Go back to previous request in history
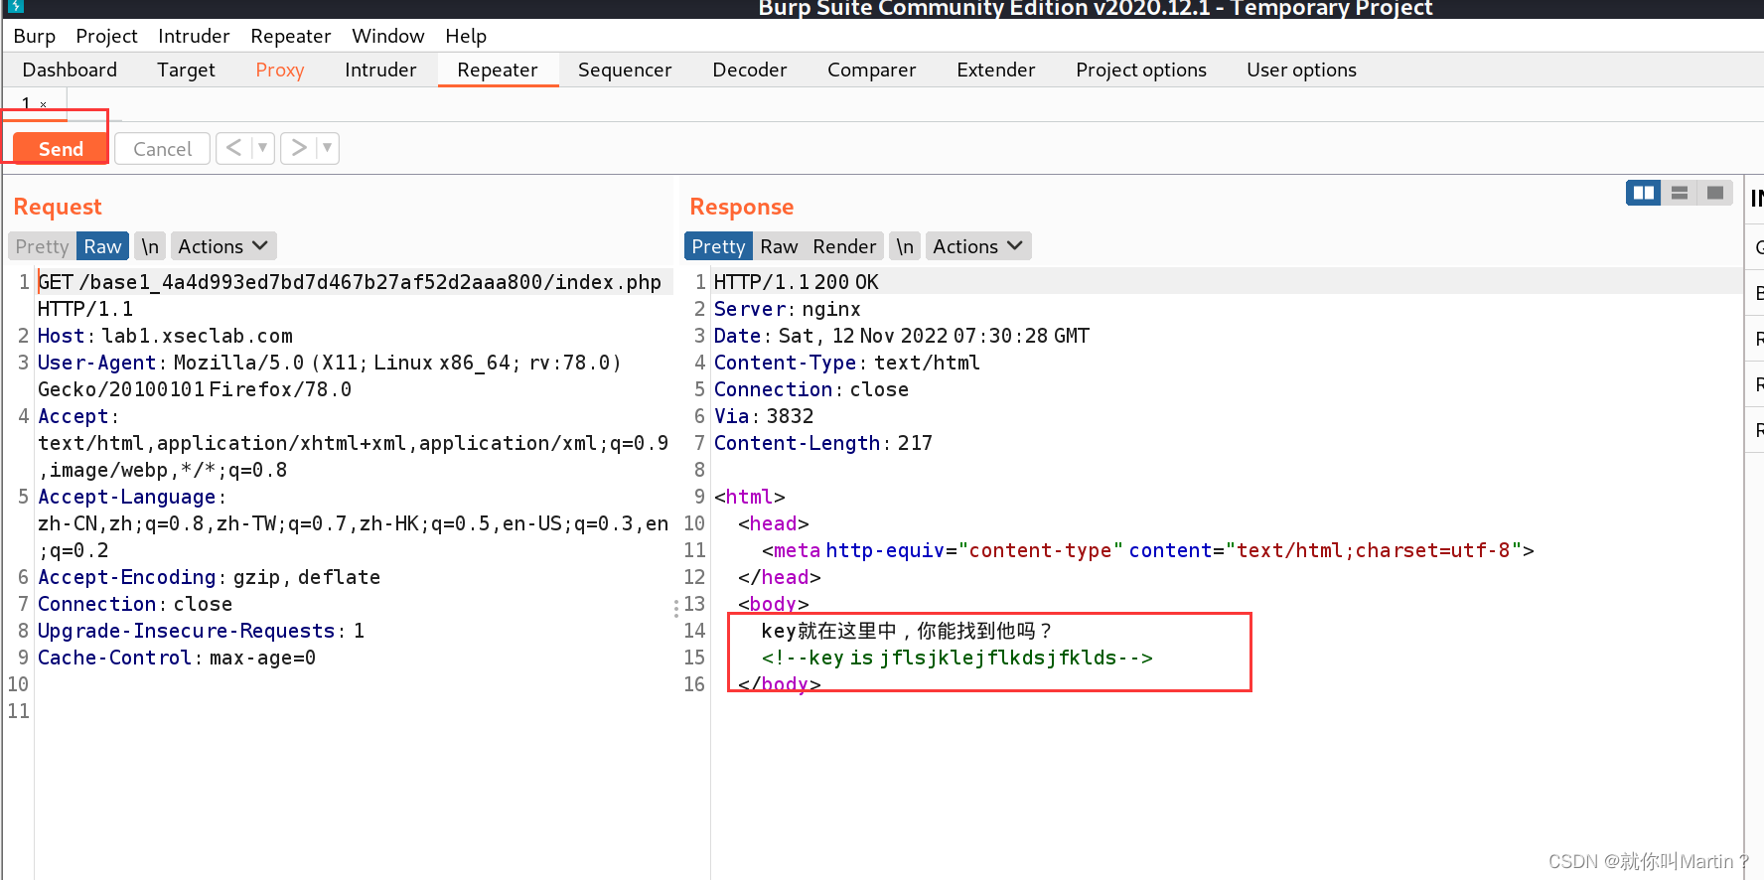This screenshot has height=880, width=1764. pos(233,148)
